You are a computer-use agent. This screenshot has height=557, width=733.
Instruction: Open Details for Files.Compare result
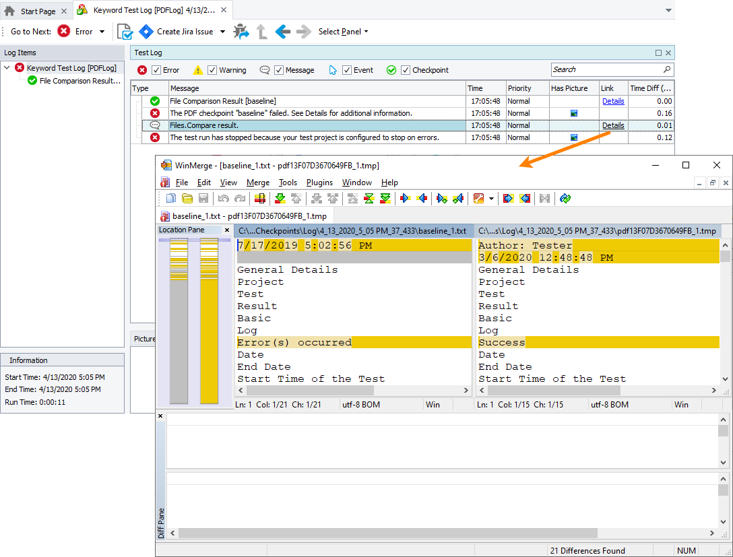(613, 125)
